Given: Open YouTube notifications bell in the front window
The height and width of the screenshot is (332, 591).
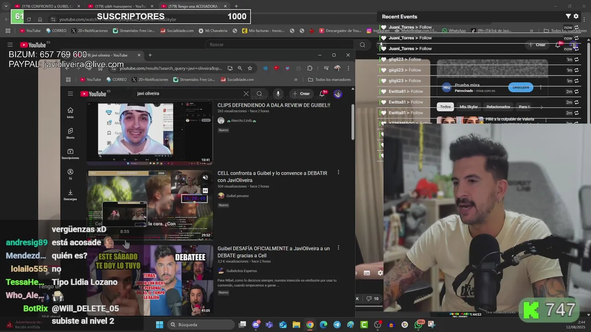Looking at the screenshot, I should click(x=322, y=94).
